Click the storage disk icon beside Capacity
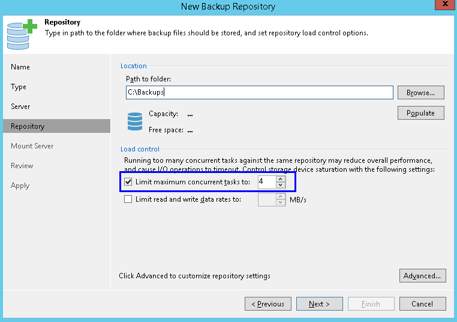 tap(135, 120)
